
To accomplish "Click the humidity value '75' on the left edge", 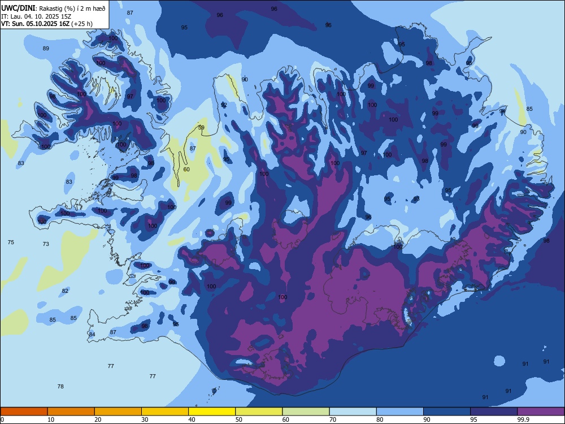I will [11, 243].
